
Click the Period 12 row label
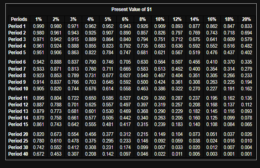(18, 105)
